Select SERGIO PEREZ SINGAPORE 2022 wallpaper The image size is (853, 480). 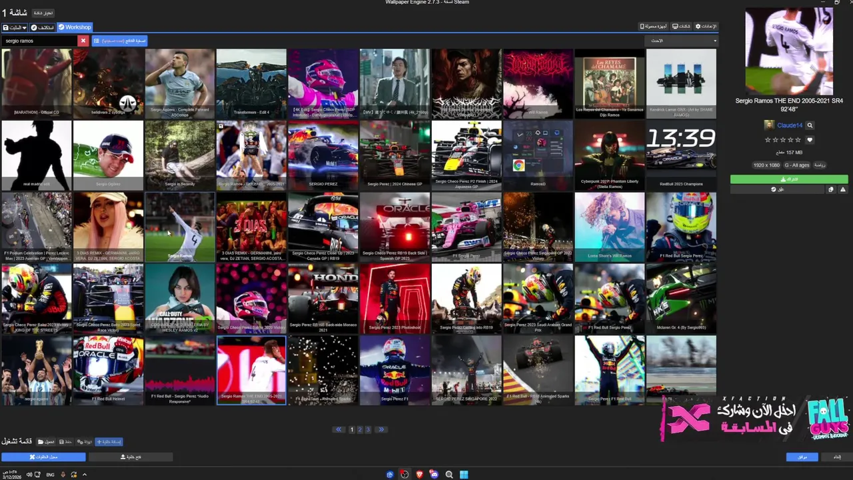click(x=466, y=370)
